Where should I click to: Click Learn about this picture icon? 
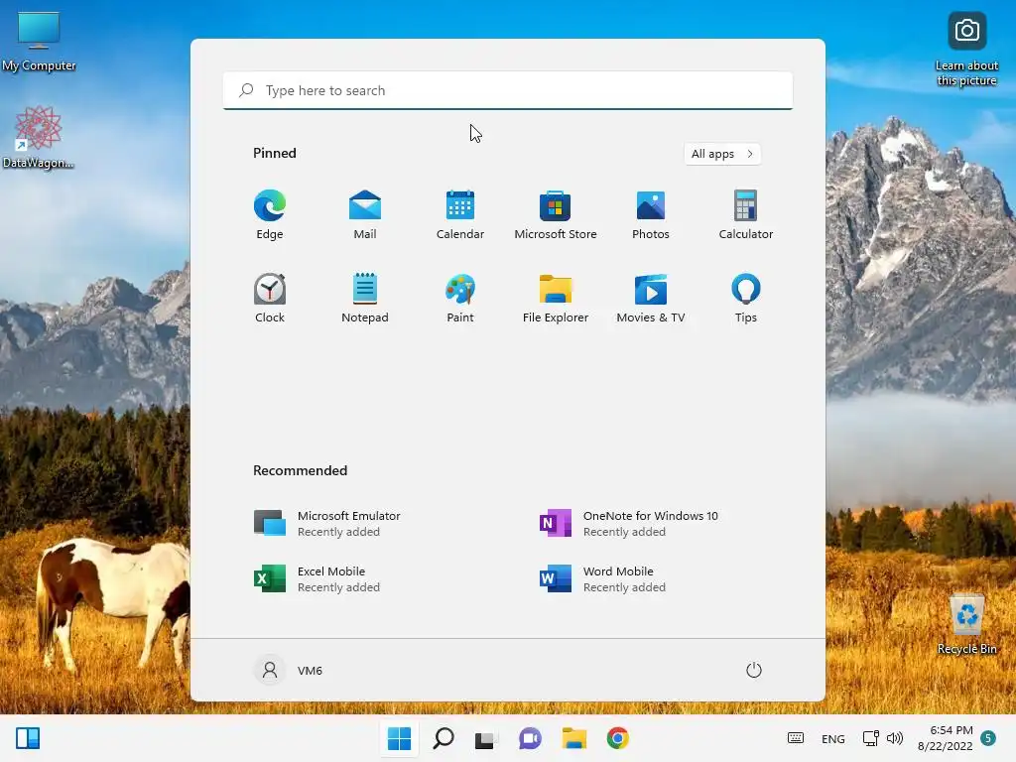pyautogui.click(x=966, y=50)
